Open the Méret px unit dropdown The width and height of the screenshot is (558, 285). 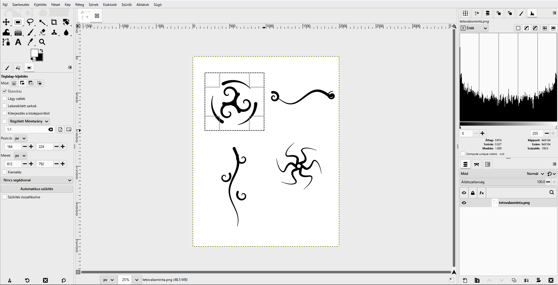21,156
